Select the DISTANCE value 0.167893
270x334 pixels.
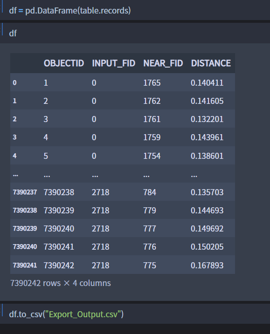click(x=207, y=265)
